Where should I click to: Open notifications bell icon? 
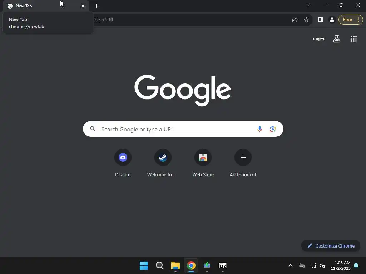pyautogui.click(x=356, y=265)
